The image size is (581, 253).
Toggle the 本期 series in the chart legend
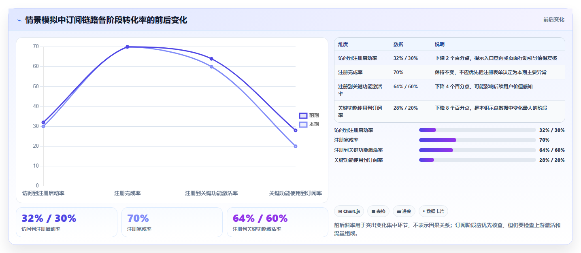point(309,124)
